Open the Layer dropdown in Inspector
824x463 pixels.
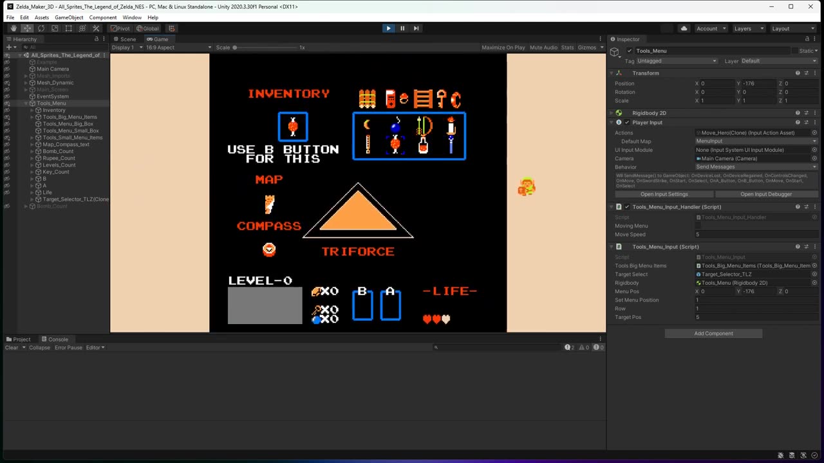click(779, 61)
